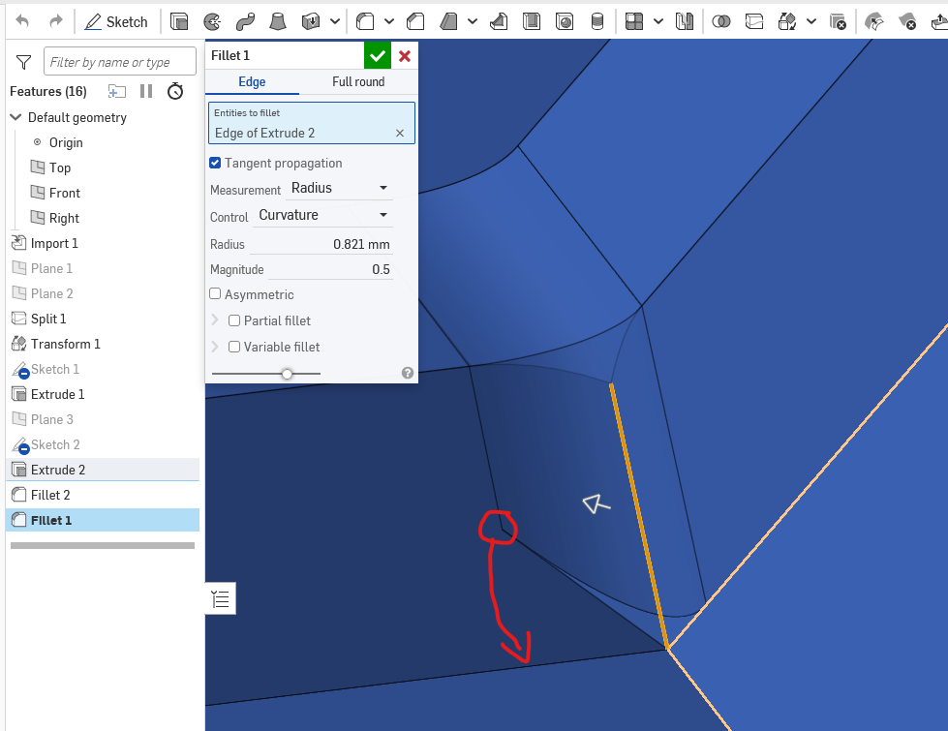Uncheck Tangent propagation

(215, 163)
